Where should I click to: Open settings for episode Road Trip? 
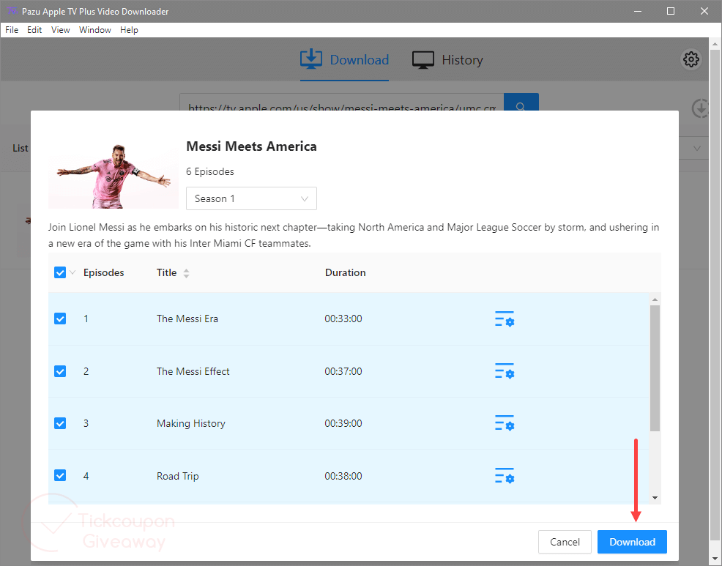coord(505,476)
